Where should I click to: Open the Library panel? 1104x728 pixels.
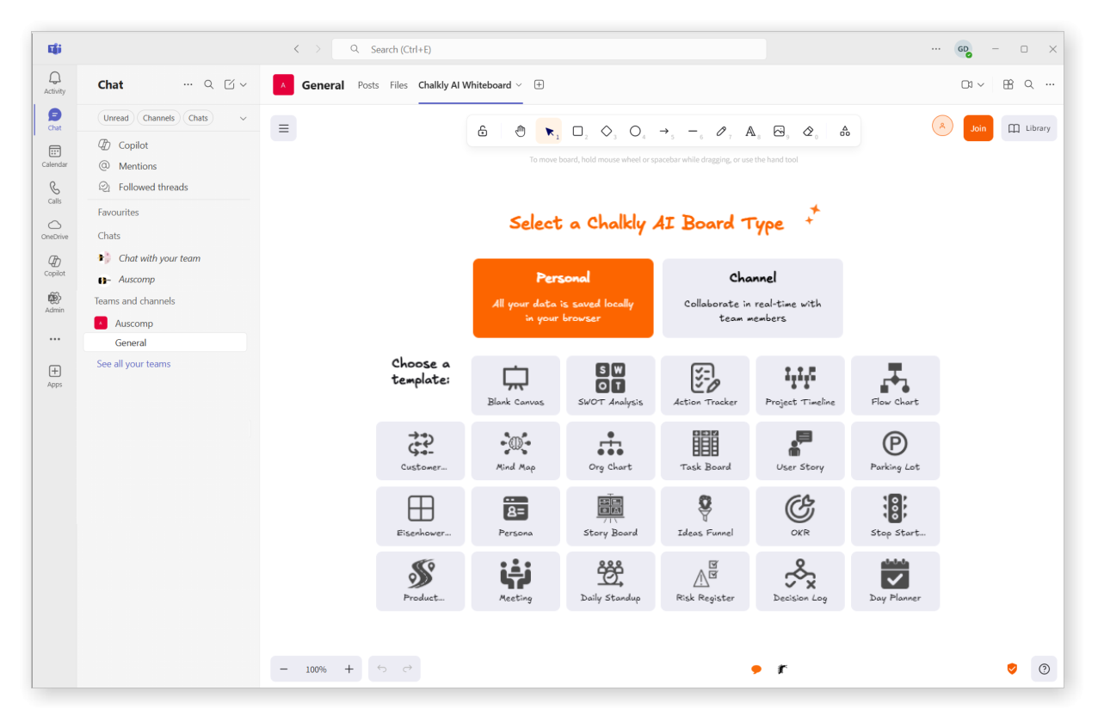point(1029,128)
